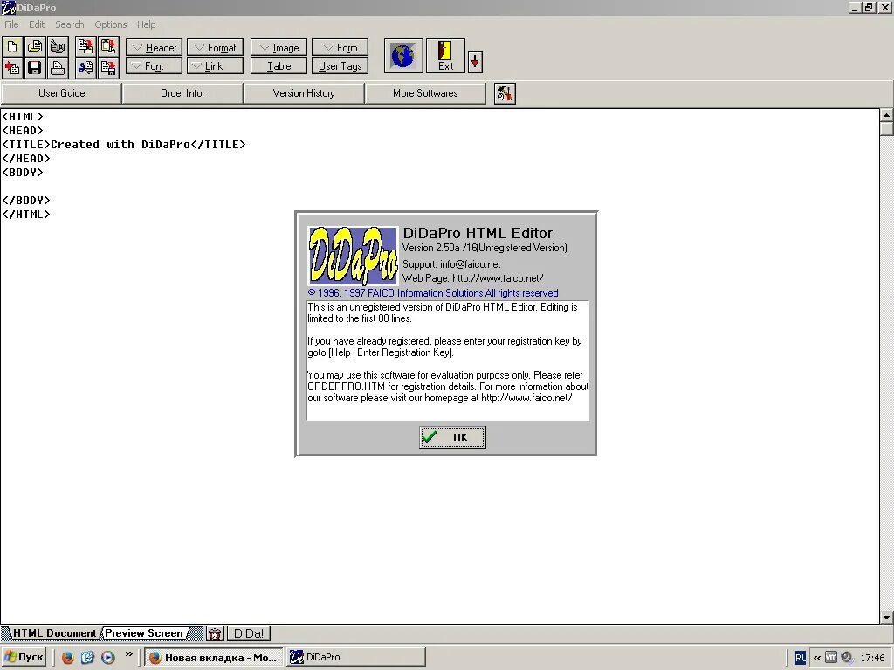Click the User Tags button
This screenshot has height=670, width=894.
(x=340, y=66)
